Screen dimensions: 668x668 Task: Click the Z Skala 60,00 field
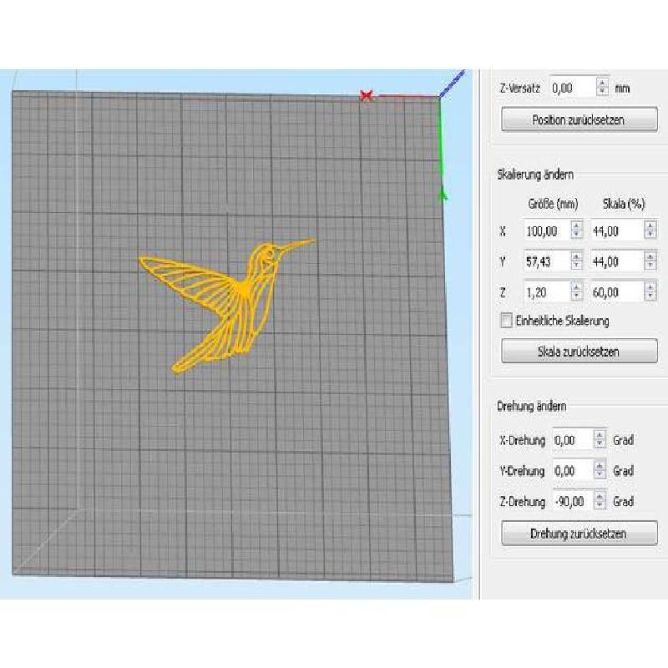tap(616, 291)
